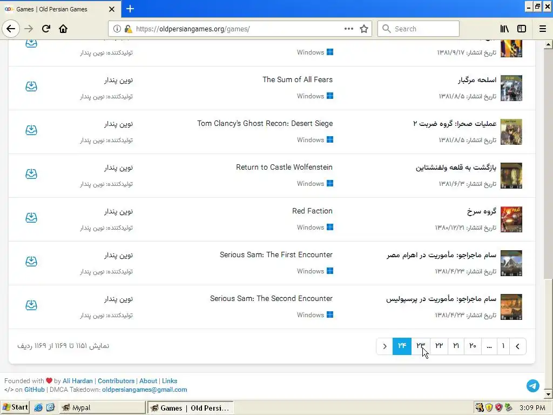Screen dimensions: 553x415
Task: Open The Sum of All Fears cover thumbnail
Action: 511,88
